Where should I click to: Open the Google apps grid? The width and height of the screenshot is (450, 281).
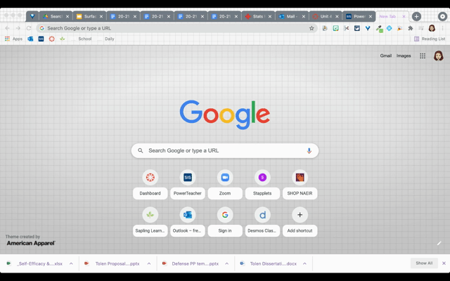(x=423, y=56)
